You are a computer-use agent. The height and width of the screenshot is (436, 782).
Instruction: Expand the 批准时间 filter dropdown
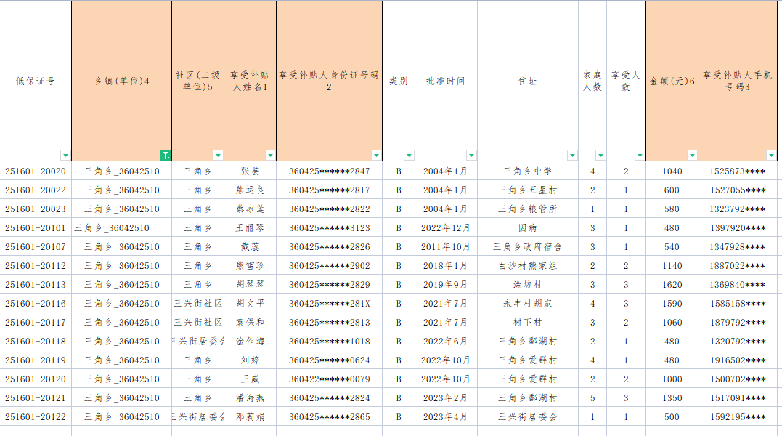(471, 155)
